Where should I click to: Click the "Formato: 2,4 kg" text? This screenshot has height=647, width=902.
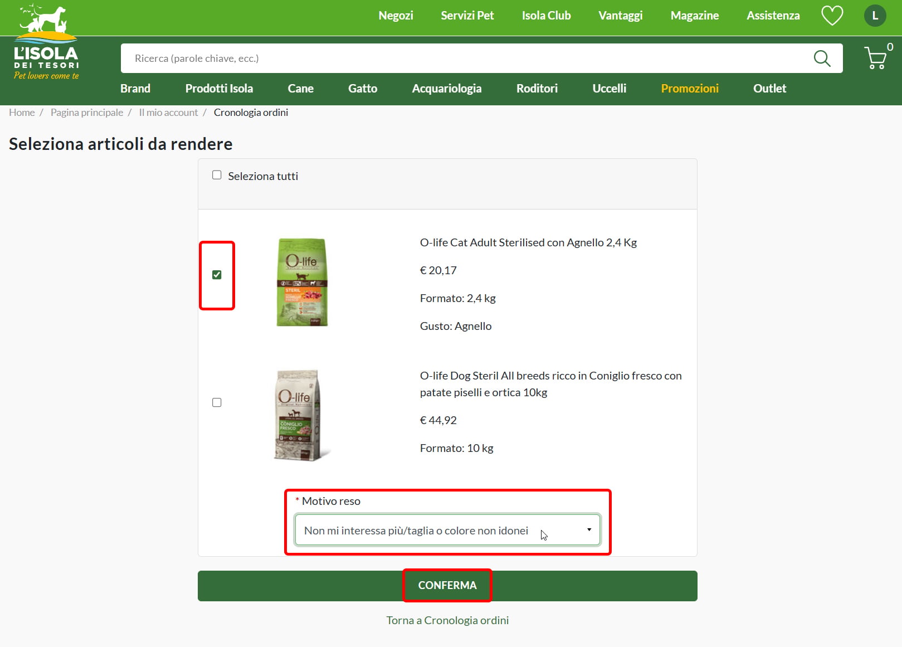458,298
